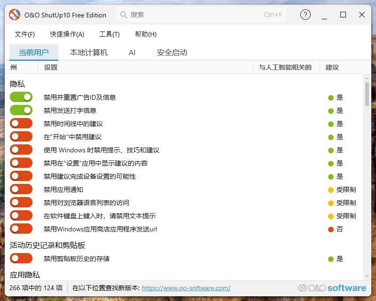Toggle off 禁用并重置广告ID及信息
Image resolution: width=376 pixels, height=301 pixels.
(21, 97)
